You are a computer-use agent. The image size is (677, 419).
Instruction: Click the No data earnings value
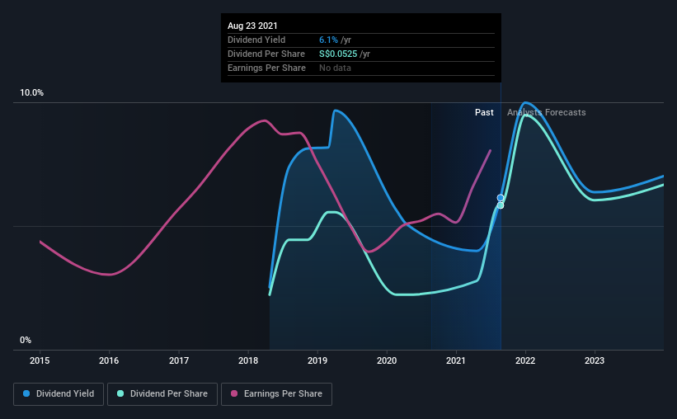335,68
